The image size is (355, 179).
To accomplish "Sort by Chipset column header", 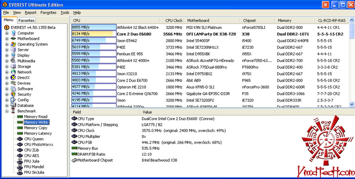I will pyautogui.click(x=257, y=20).
